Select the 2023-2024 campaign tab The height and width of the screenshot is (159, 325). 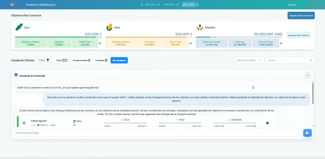click(151, 4)
